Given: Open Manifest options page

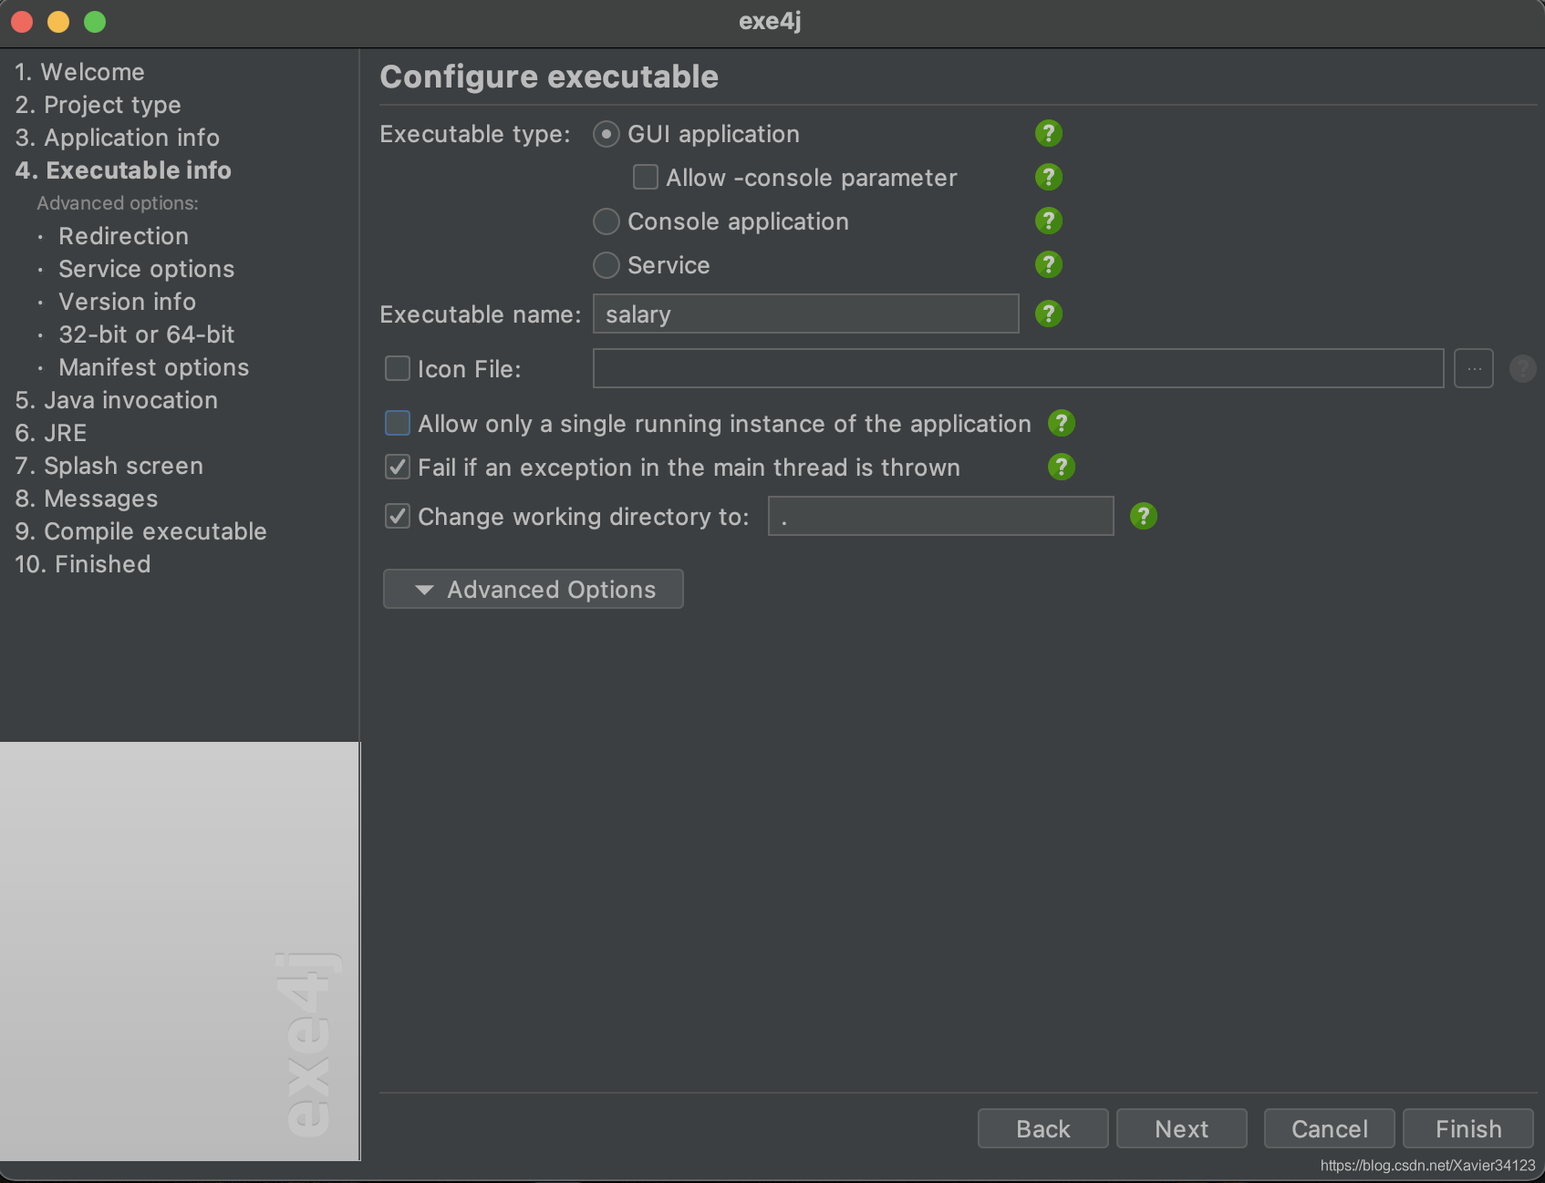Looking at the screenshot, I should click(x=154, y=367).
